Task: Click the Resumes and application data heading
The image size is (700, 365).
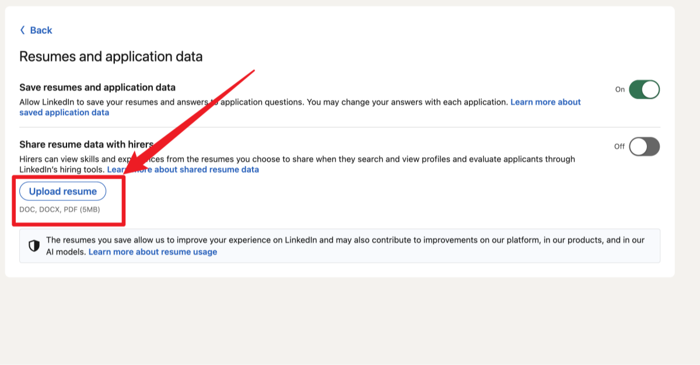Action: point(111,57)
